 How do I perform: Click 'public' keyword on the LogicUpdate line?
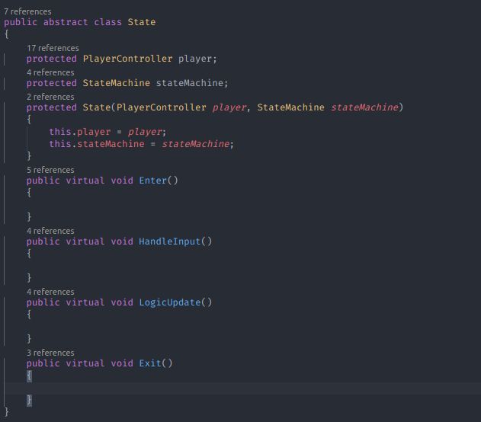[43, 302]
